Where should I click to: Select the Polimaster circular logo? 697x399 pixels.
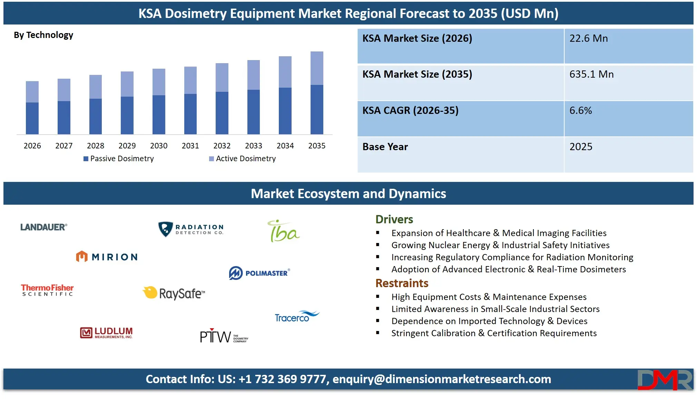tap(236, 272)
